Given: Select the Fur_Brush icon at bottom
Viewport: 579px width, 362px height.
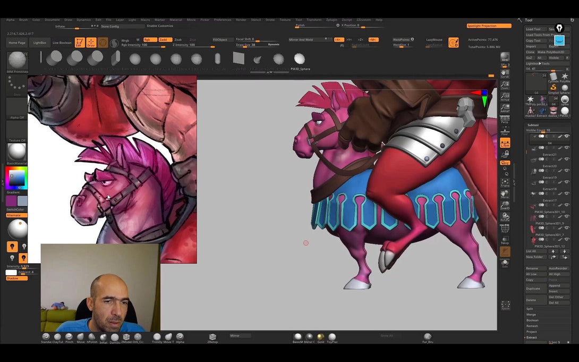Looking at the screenshot, I should click(x=428, y=338).
